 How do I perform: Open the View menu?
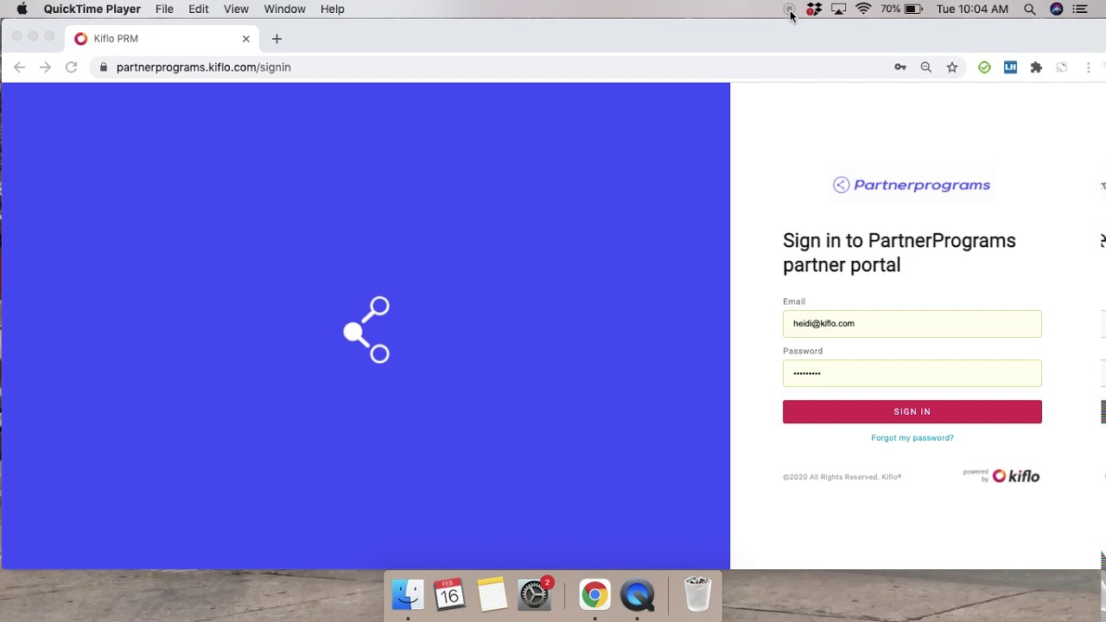[x=236, y=9]
